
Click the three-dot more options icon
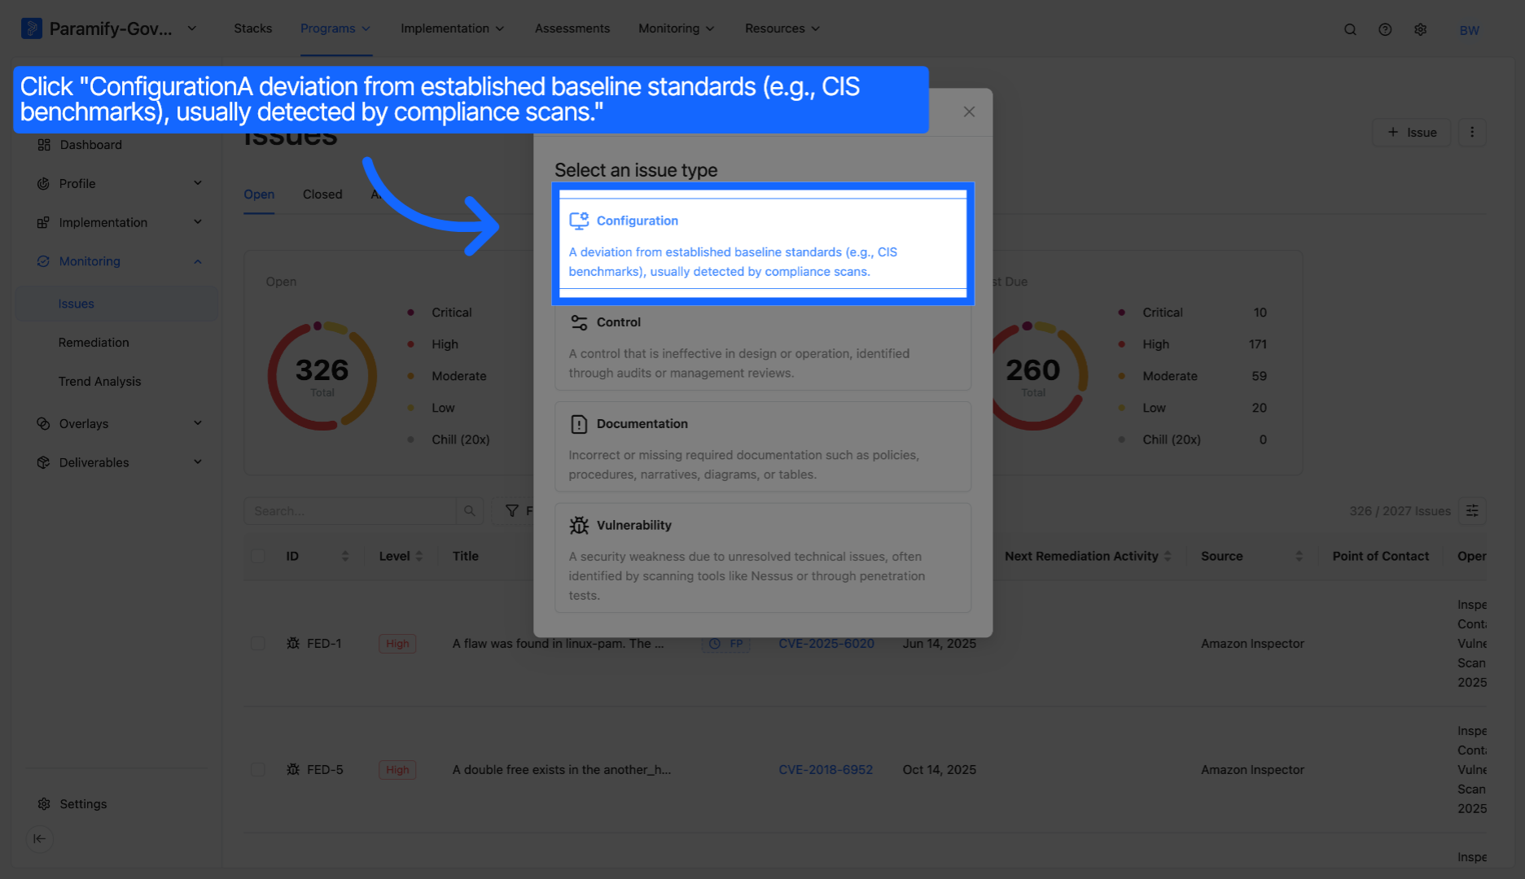pos(1472,132)
